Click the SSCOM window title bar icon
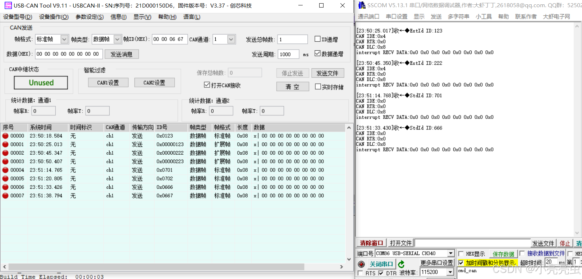This screenshot has width=582, height=279. click(362, 5)
